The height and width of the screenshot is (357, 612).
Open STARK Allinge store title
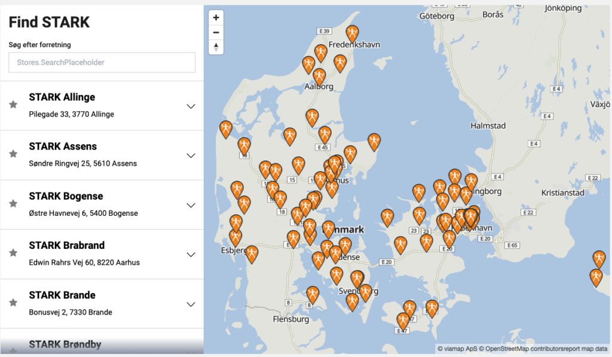coord(62,97)
